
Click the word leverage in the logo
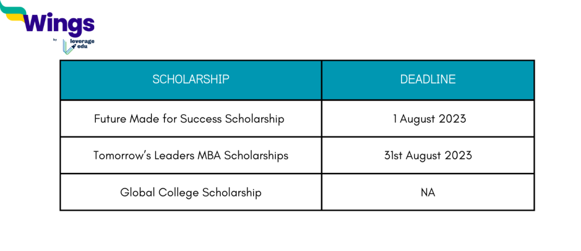(83, 43)
